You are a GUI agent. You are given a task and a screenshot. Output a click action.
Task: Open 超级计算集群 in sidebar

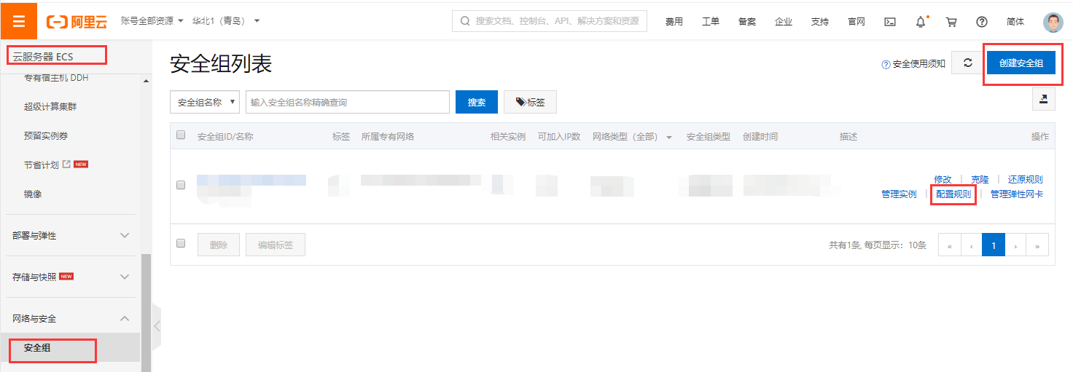pos(50,107)
